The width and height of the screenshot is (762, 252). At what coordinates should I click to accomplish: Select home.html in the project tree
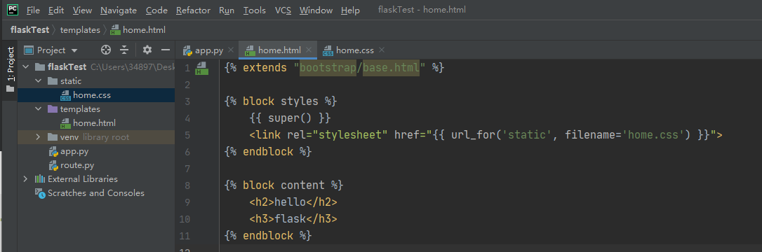pos(96,123)
